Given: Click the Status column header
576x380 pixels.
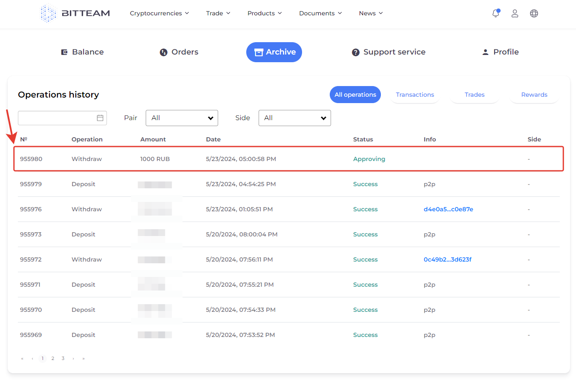Looking at the screenshot, I should [363, 139].
